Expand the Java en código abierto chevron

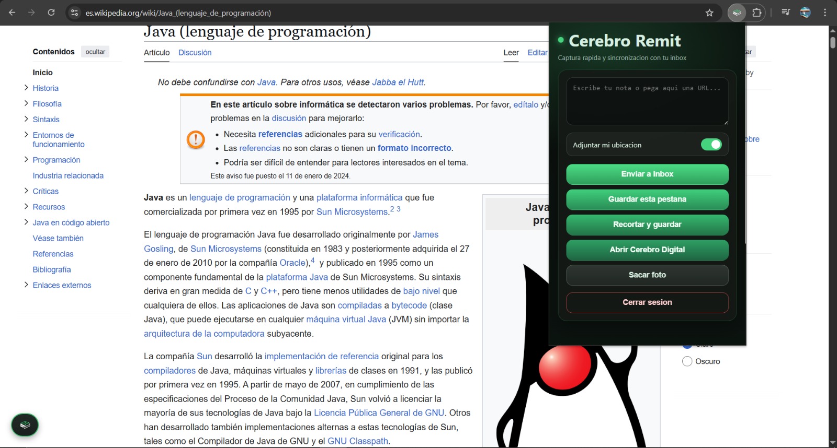[x=26, y=222]
